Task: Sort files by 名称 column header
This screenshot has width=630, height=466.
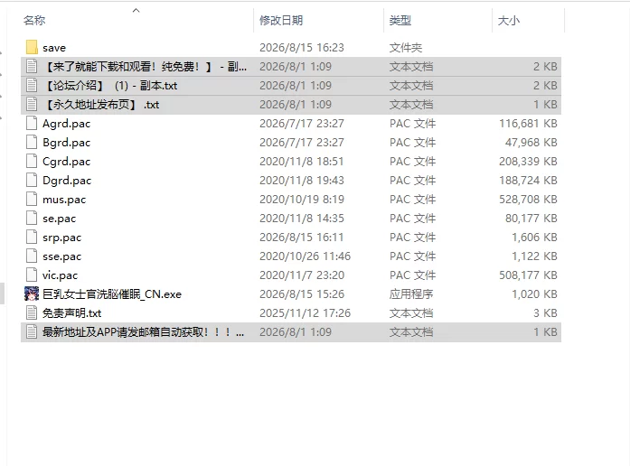Action: (x=34, y=20)
